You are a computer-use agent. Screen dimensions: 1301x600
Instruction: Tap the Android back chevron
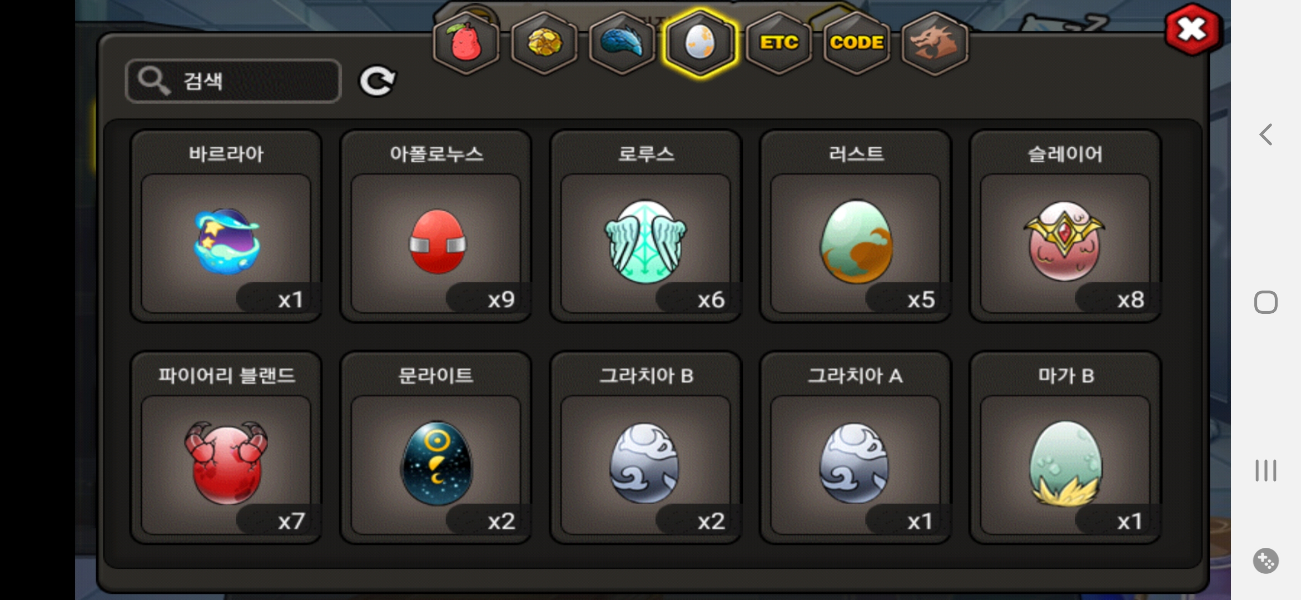(1266, 134)
